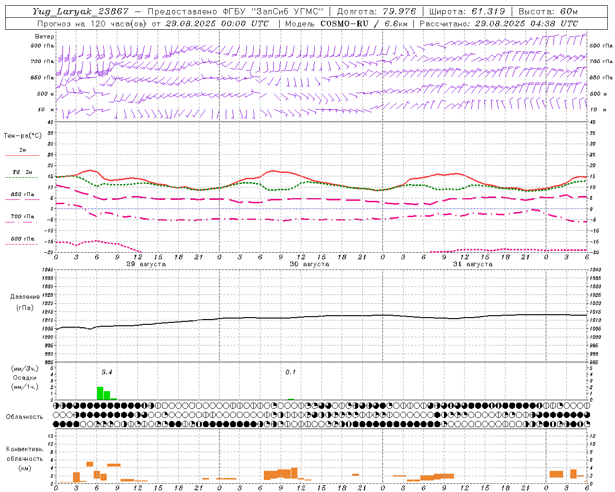
Task: Click the 'Высота: 60м' header value
Action: [548, 12]
